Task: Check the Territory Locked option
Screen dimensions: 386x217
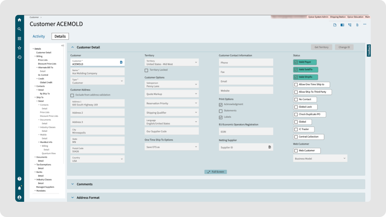Action: point(146,70)
